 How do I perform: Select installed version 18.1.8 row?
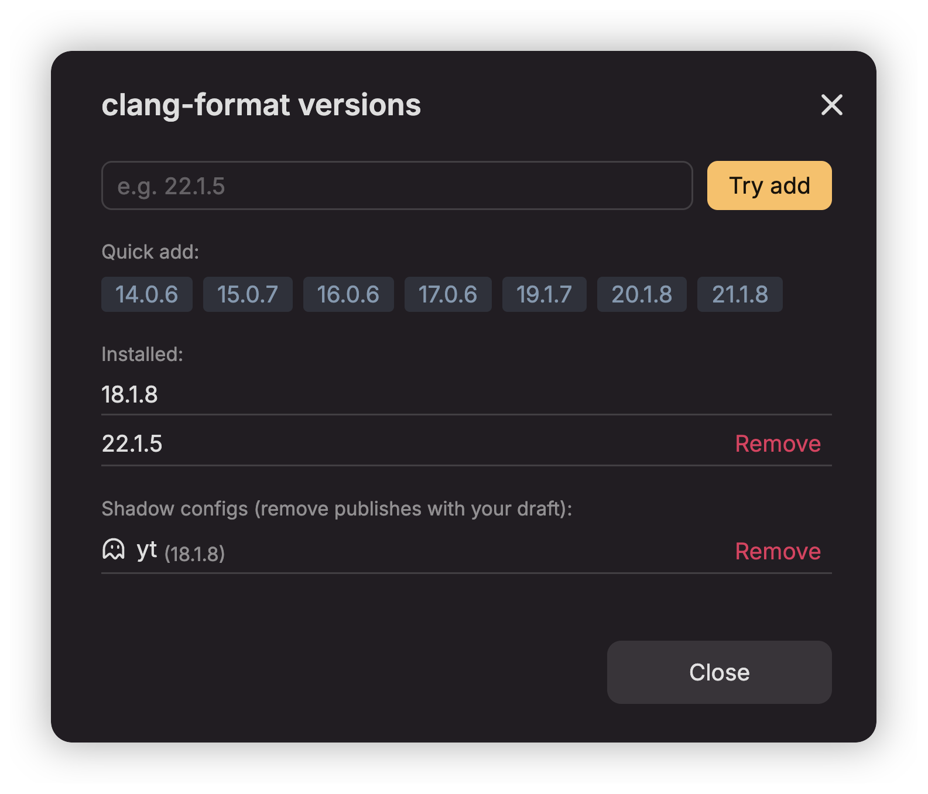coord(467,394)
